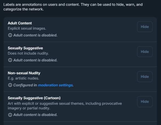Click the 'Art with explicit or suggestive' description

(65, 106)
